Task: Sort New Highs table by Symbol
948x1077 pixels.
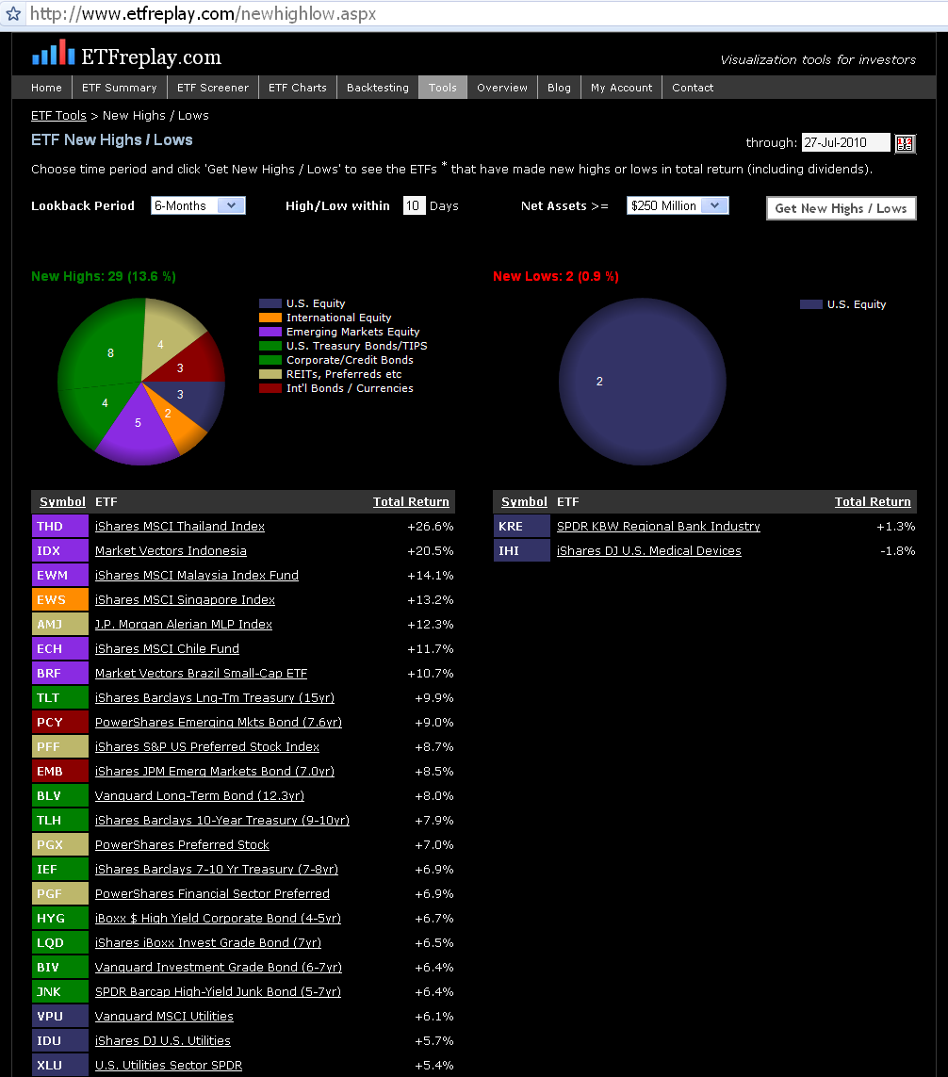Action: point(62,502)
